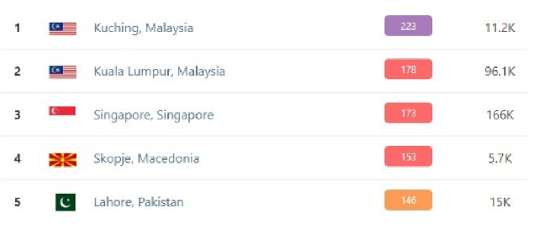Open the Skopje, Macedonia link
This screenshot has height=247, width=558.
(x=146, y=158)
